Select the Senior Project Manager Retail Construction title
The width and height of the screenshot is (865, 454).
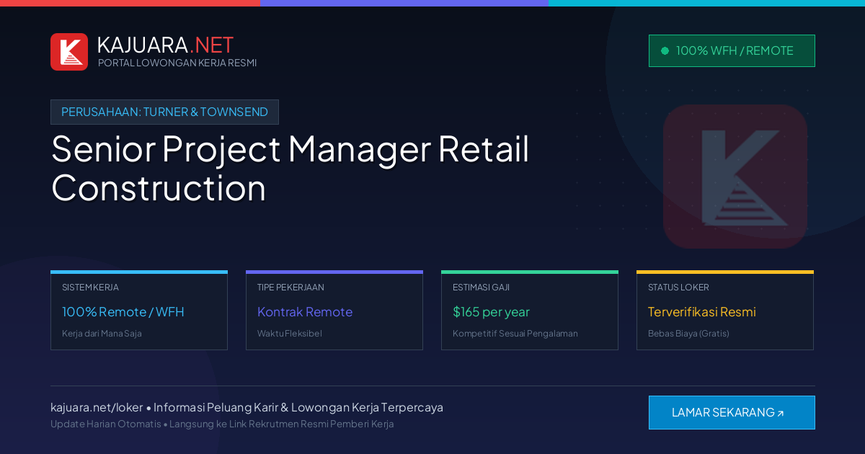(x=290, y=168)
